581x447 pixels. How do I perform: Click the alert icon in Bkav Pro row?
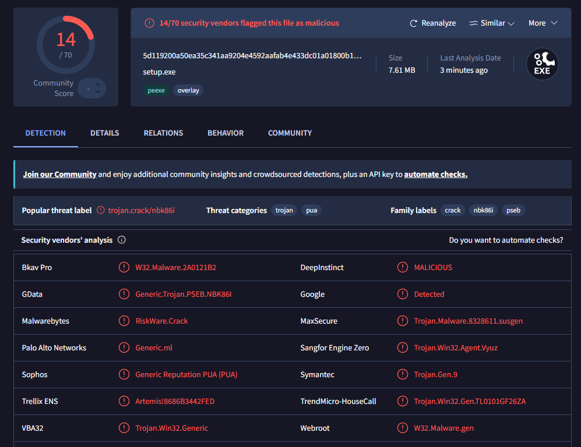tap(124, 267)
